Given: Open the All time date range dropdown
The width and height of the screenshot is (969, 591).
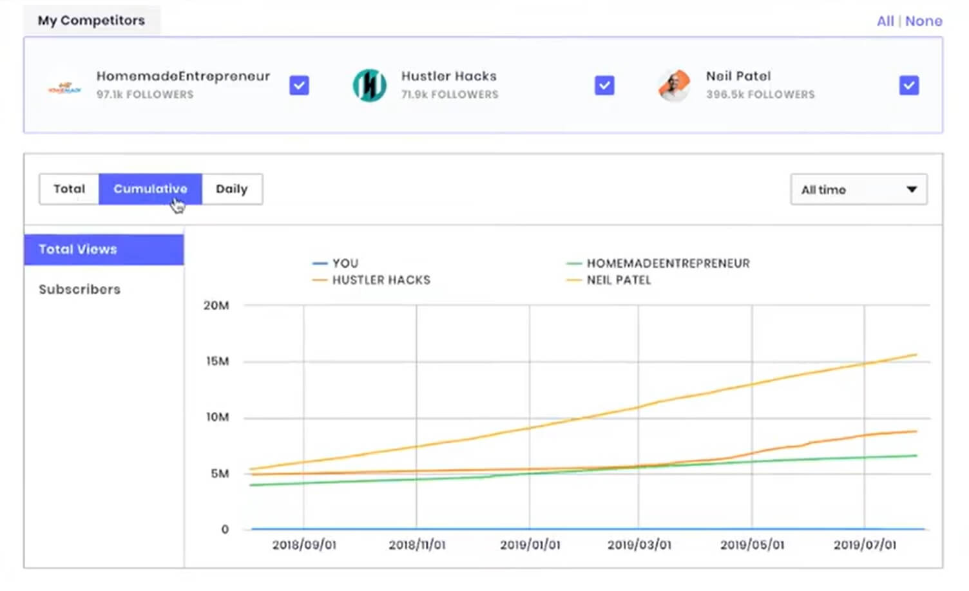Looking at the screenshot, I should 858,189.
